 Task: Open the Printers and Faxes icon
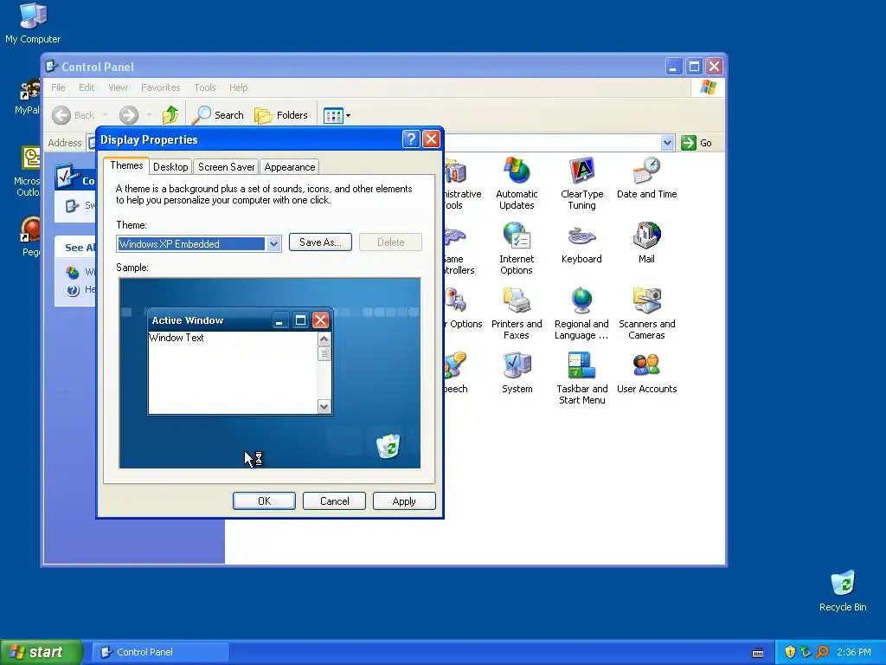coord(517,313)
